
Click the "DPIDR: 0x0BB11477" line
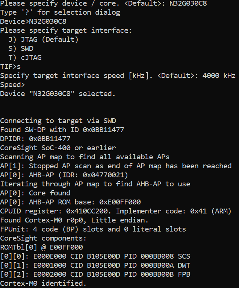(35, 139)
